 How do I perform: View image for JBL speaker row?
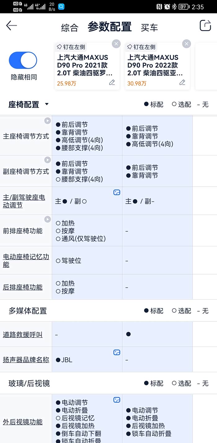click(x=117, y=352)
